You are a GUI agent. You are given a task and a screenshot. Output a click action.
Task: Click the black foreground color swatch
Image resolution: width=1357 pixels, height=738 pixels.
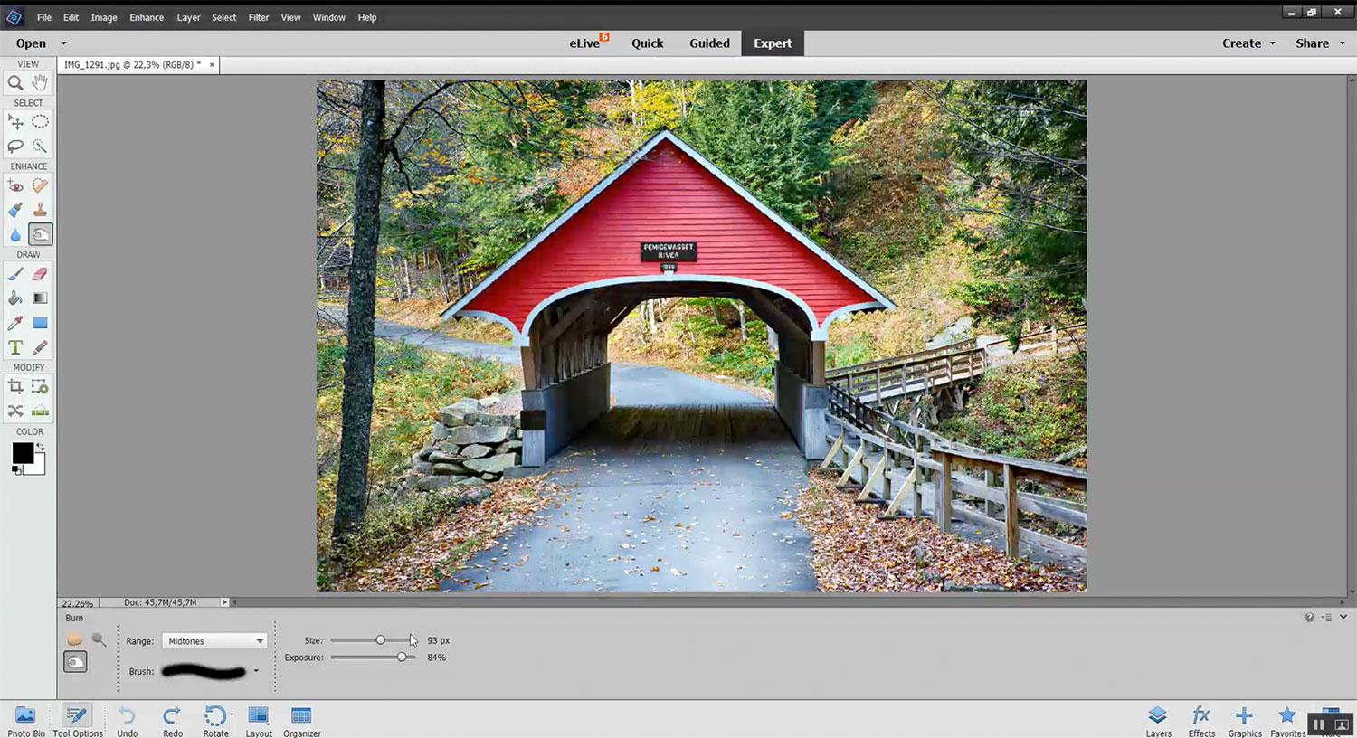(22, 452)
